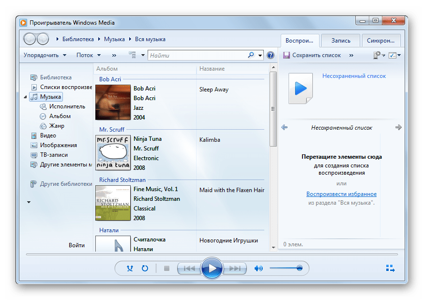Click the Воспроизвести избранное link

click(342, 194)
